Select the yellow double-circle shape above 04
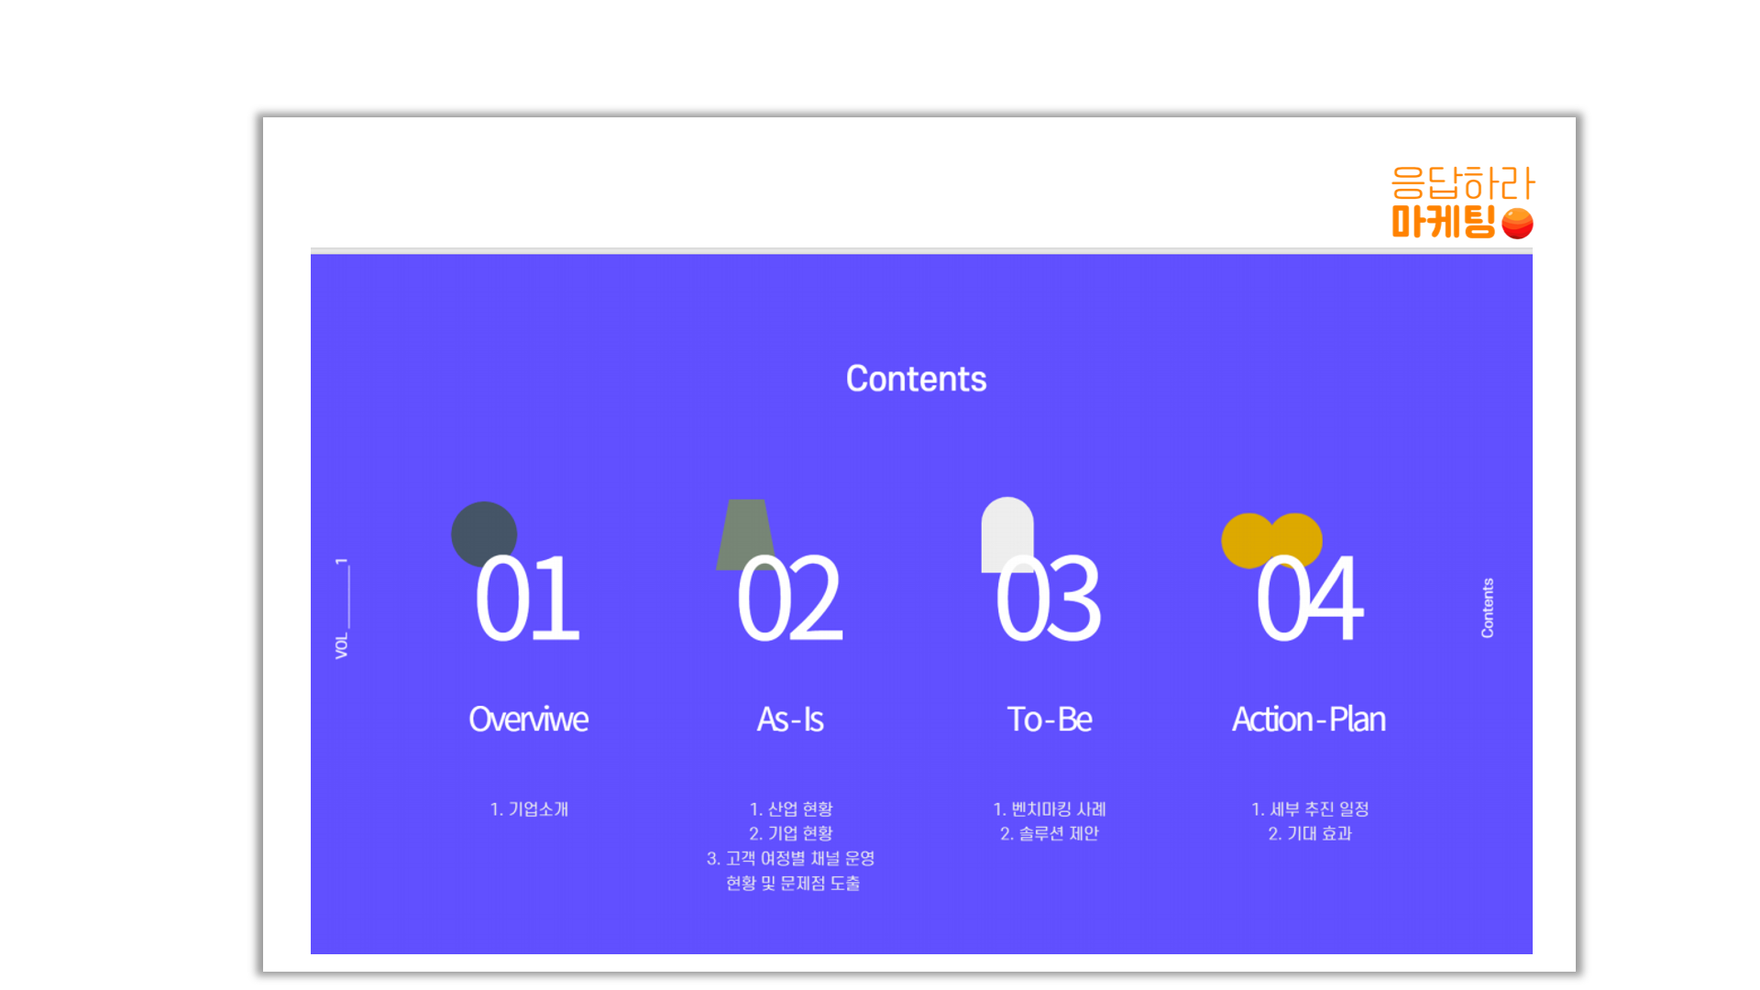 [1271, 540]
